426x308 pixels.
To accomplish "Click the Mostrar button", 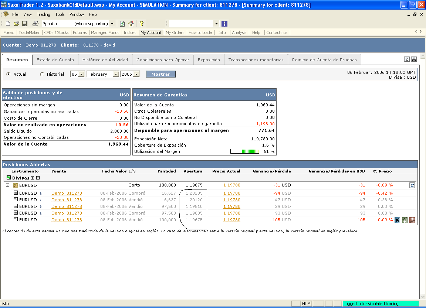I will tap(161, 74).
